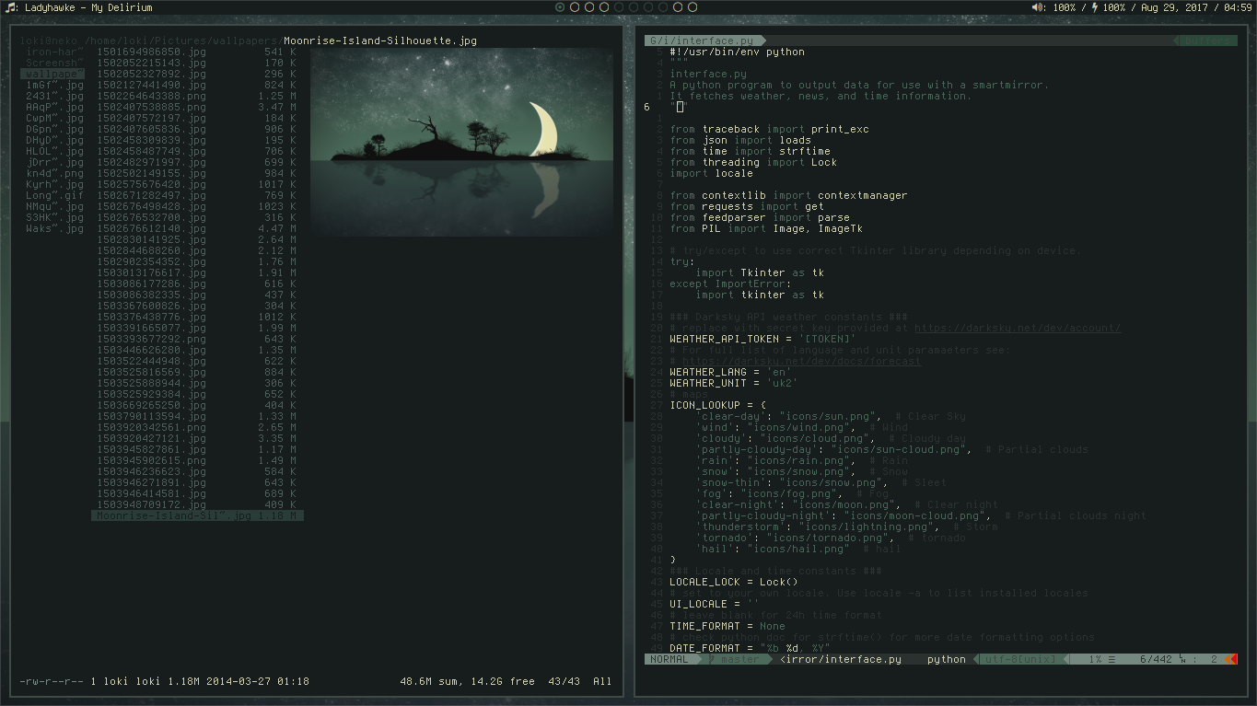This screenshot has height=706, width=1257.
Task: Open the darksky.net/dev/docs/forecast link
Action: click(x=802, y=361)
